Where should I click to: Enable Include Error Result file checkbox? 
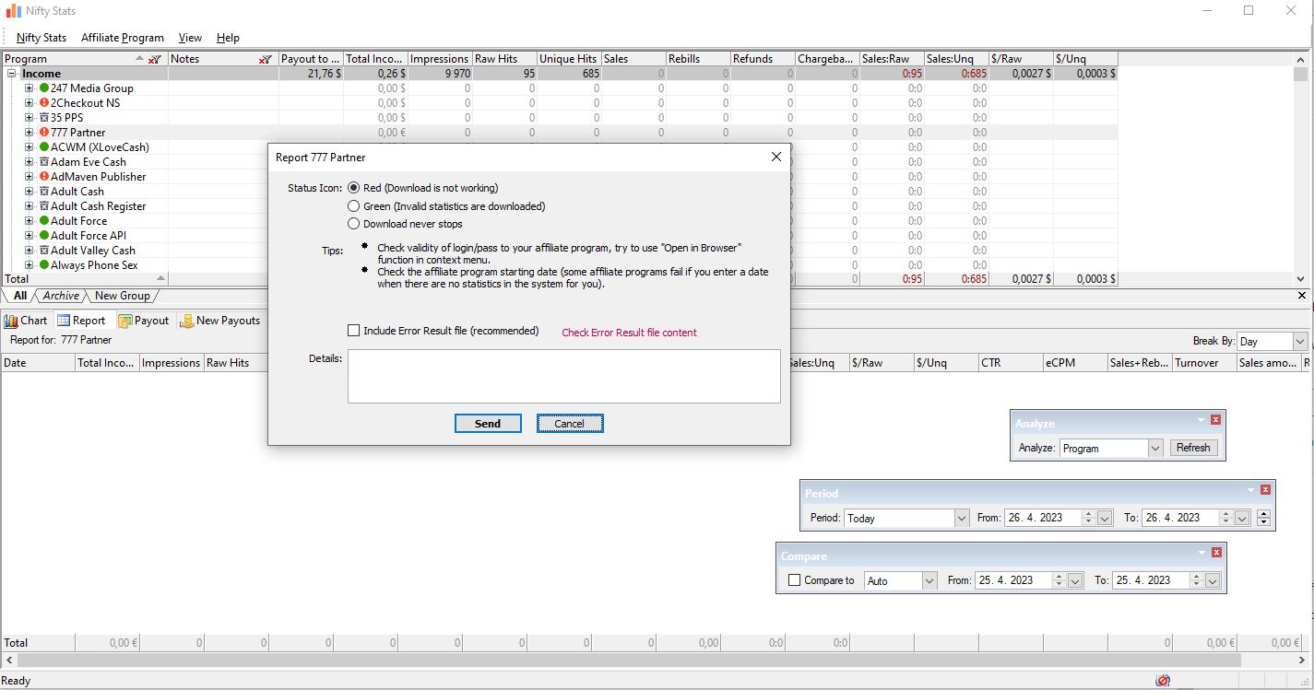tap(353, 330)
